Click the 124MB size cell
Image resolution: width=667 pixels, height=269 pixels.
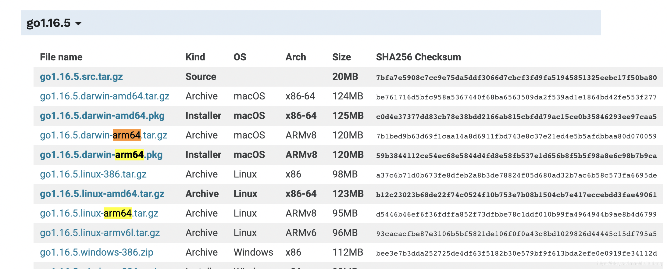(348, 96)
